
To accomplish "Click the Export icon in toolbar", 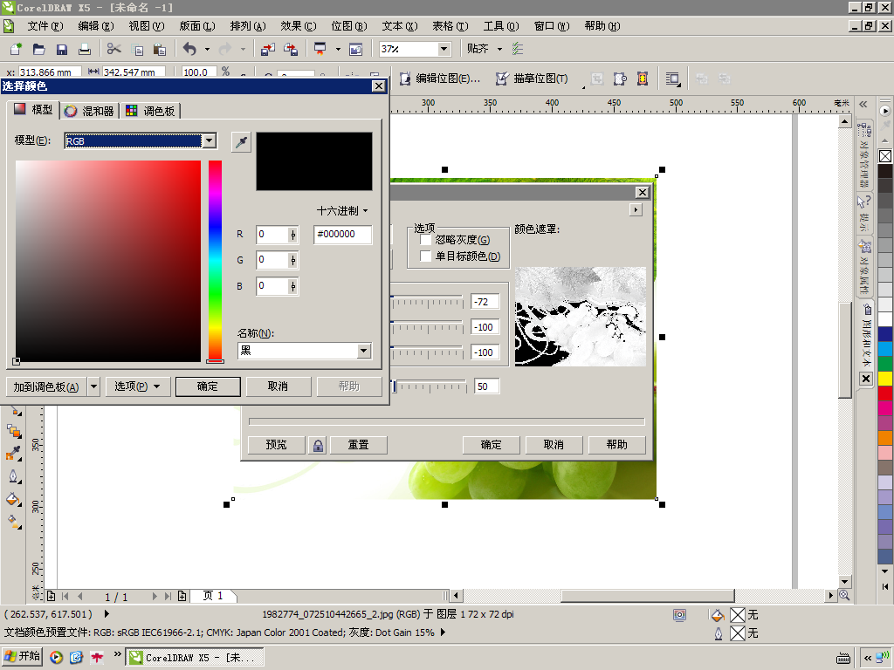I will coord(291,49).
